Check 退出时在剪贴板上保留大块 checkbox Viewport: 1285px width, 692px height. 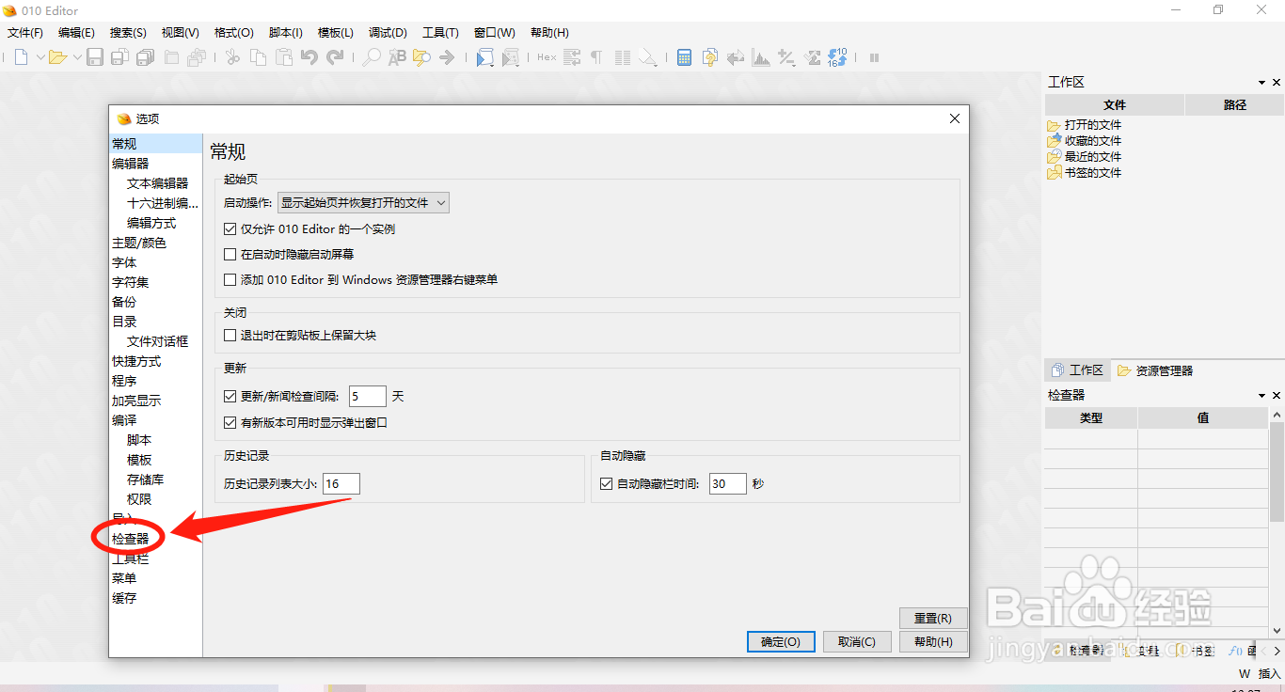pos(230,335)
